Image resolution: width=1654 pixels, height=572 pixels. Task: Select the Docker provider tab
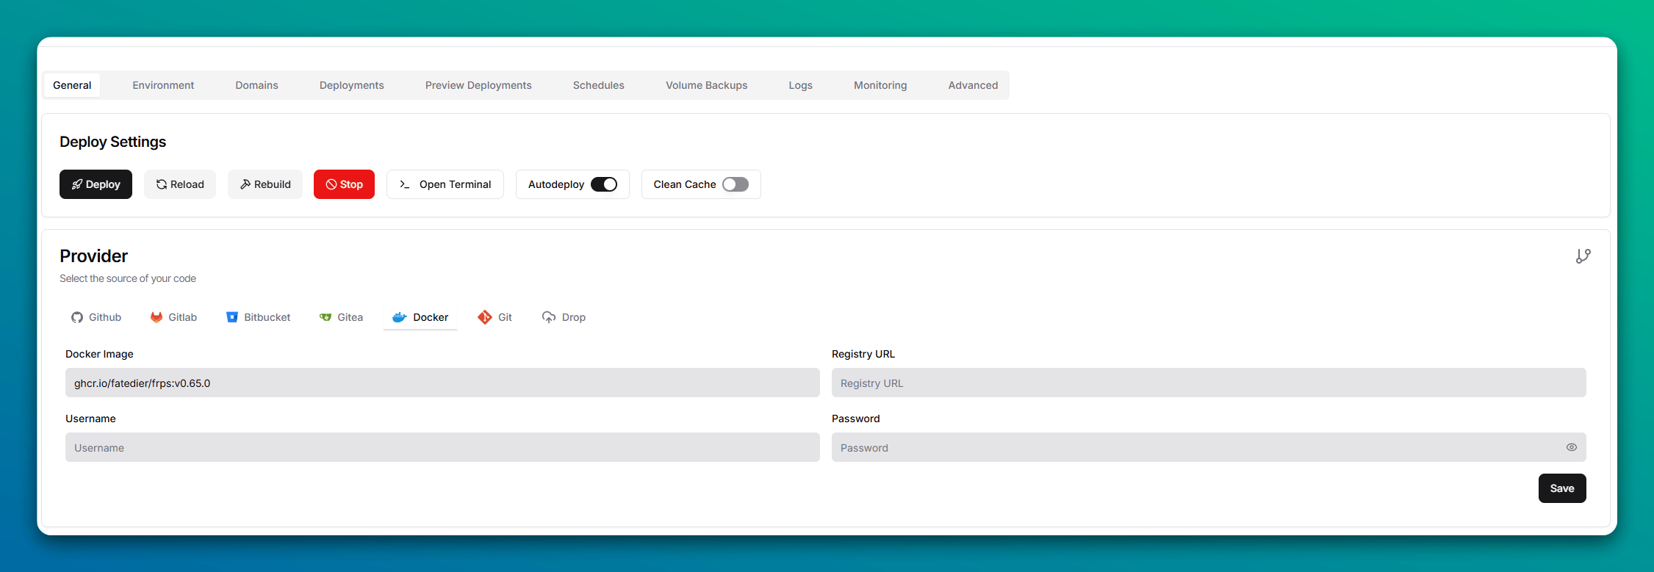pos(420,317)
